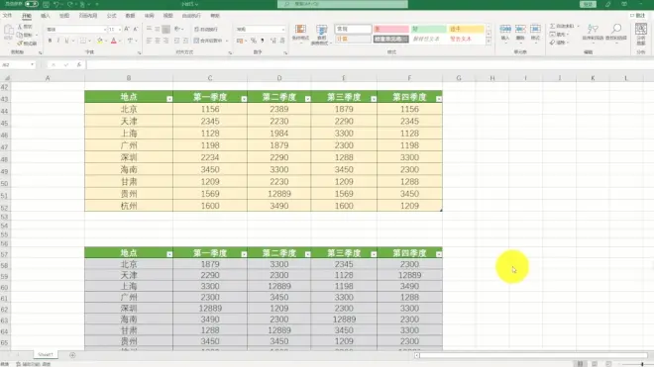Toggle the 地点 filter button in top table
The width and height of the screenshot is (654, 367).
pos(169,99)
